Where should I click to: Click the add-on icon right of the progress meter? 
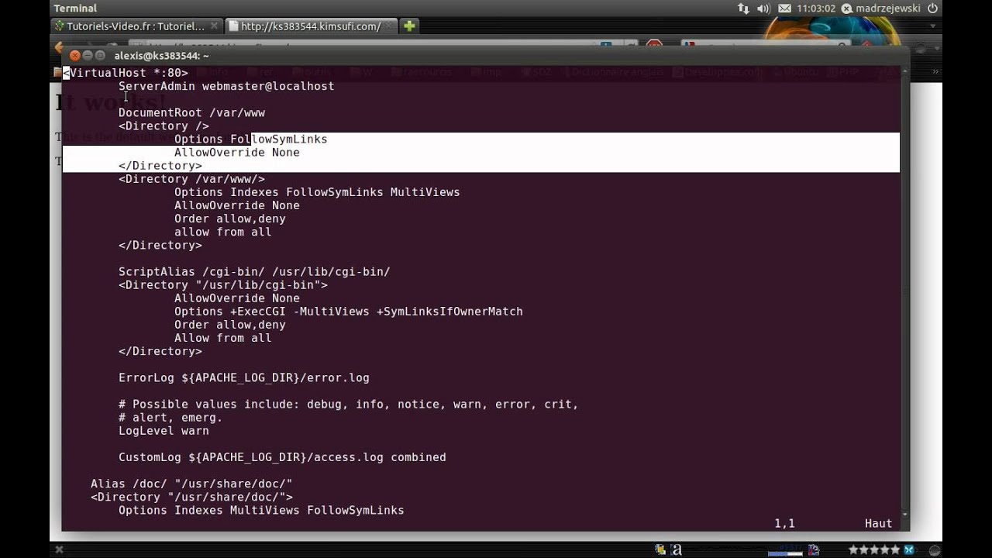tap(815, 549)
